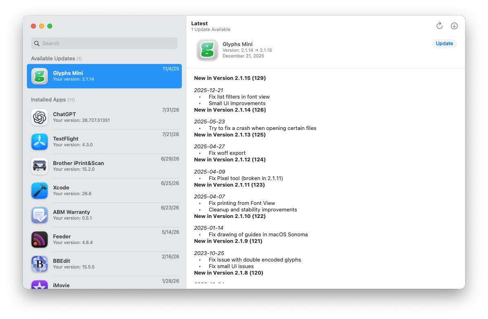Click the Fix list filters in font view item
The image size is (488, 319).
click(239, 97)
